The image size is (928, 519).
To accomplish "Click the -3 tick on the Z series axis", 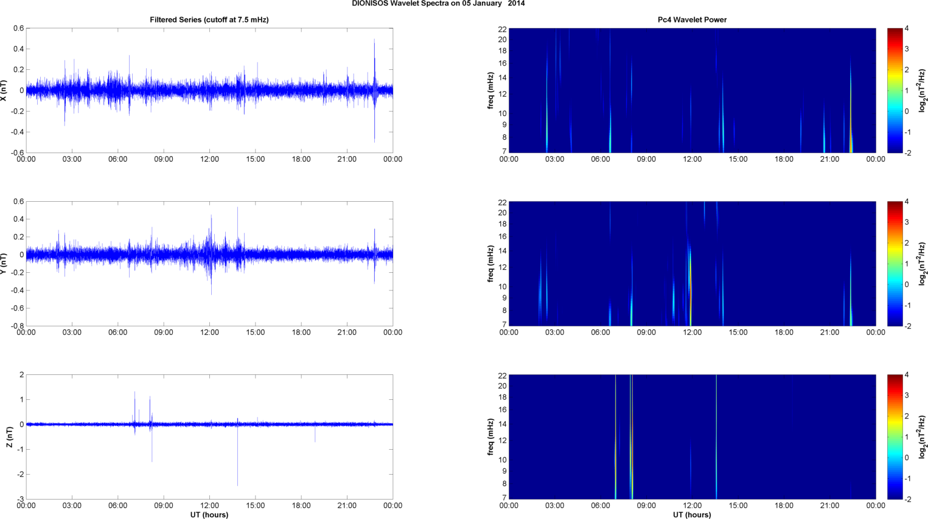I will [x=21, y=499].
